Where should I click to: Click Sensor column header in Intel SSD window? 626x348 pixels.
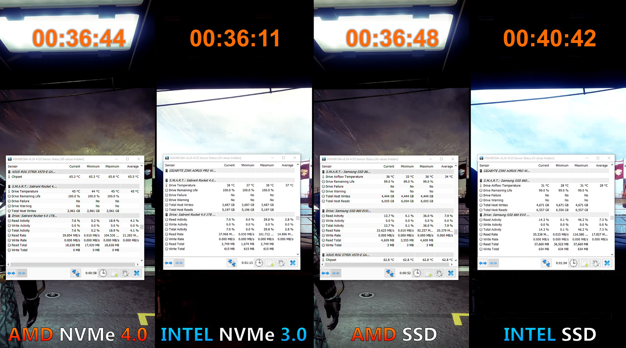coord(484,165)
